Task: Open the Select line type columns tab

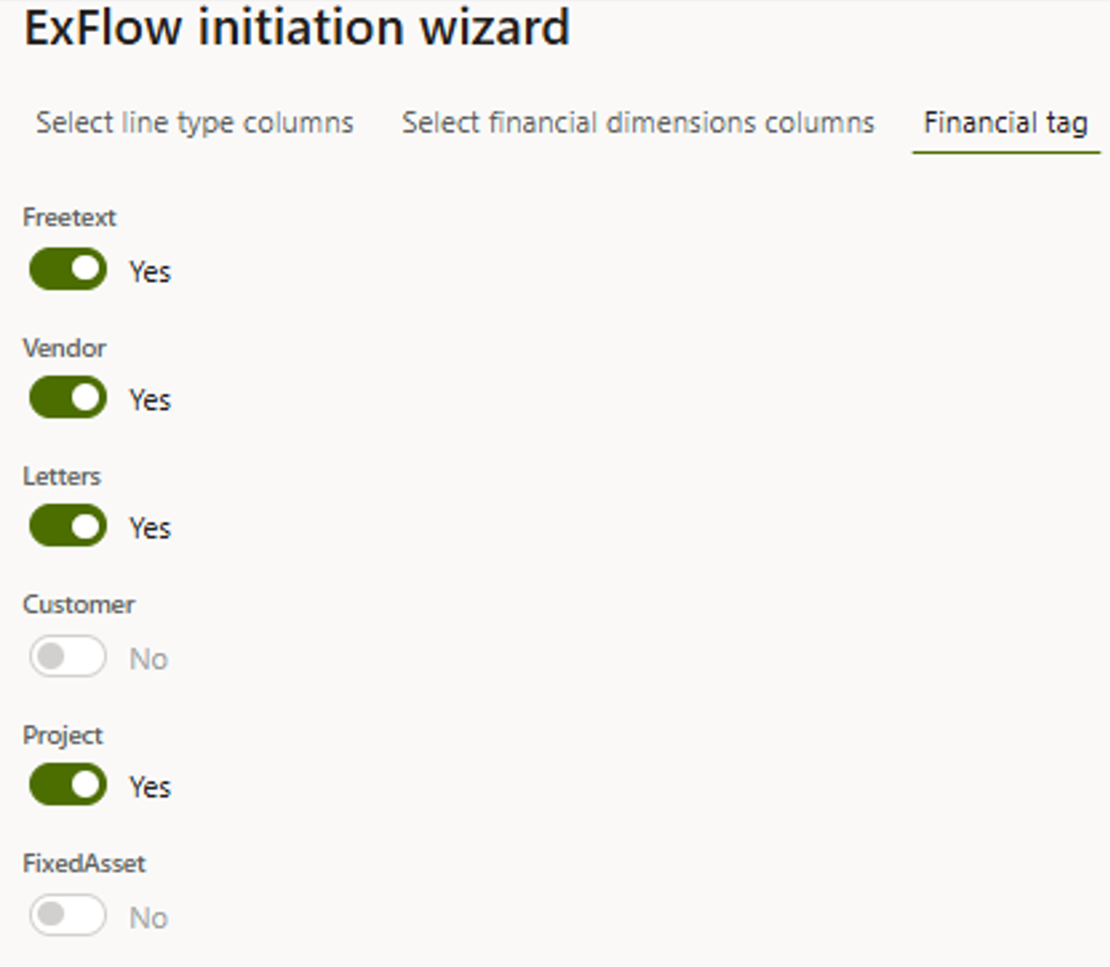Action: click(x=195, y=122)
